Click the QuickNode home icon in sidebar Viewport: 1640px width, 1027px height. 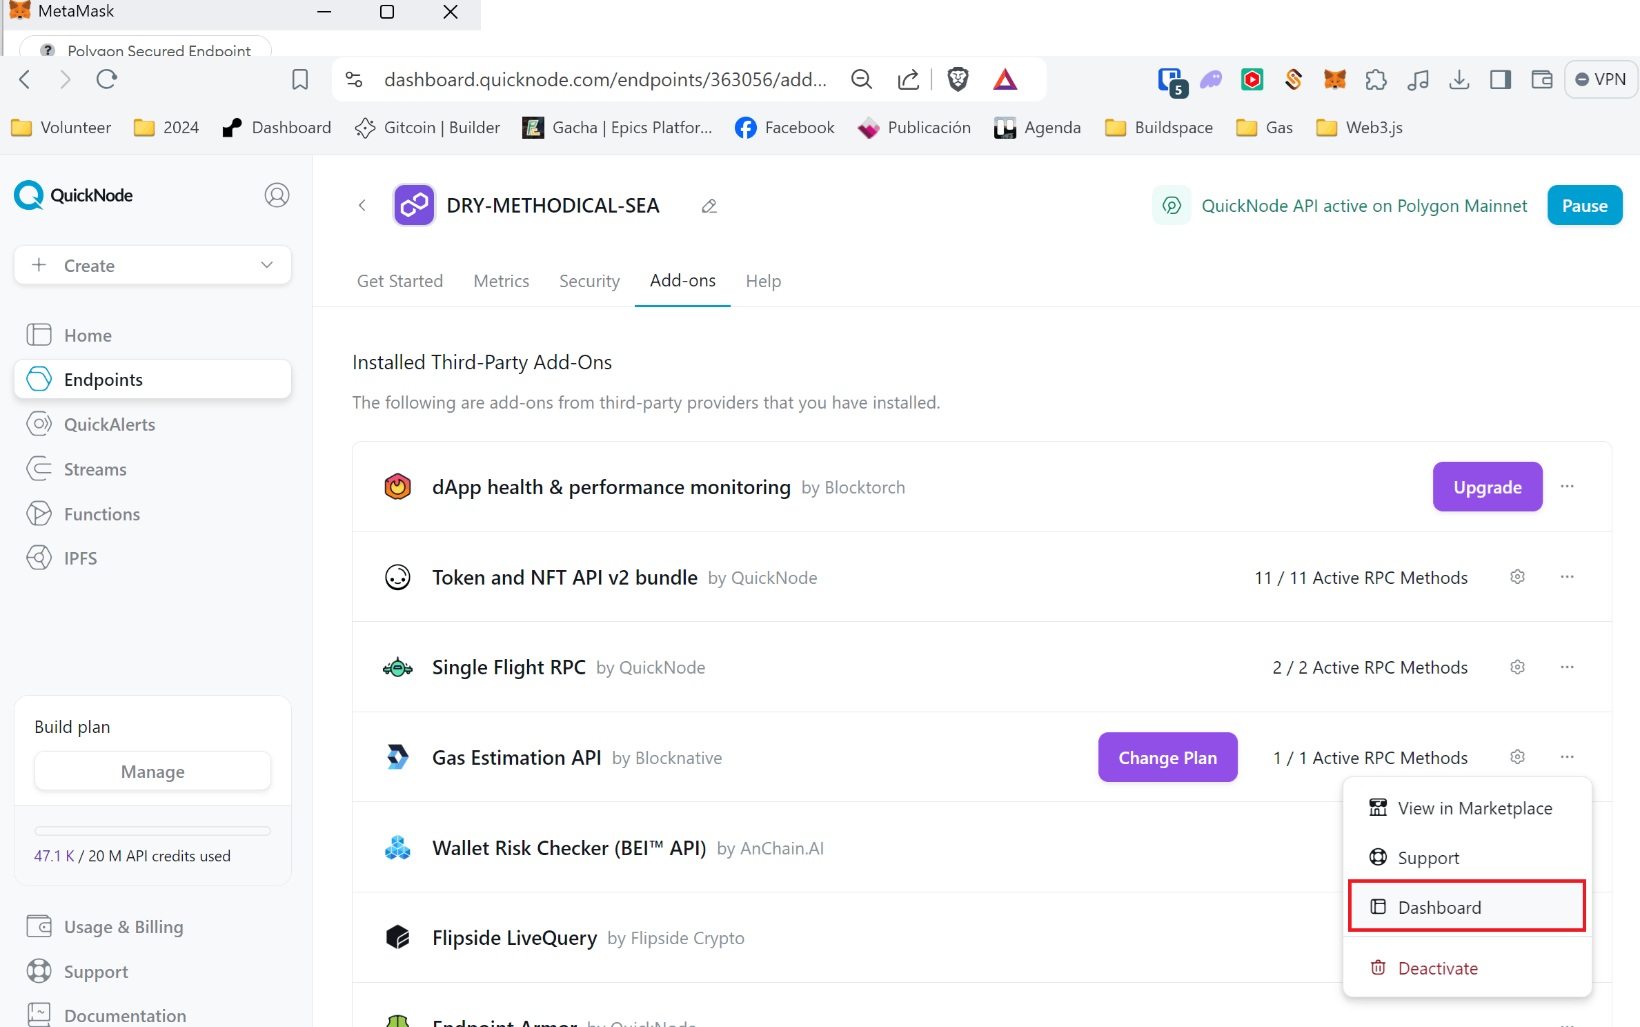39,335
